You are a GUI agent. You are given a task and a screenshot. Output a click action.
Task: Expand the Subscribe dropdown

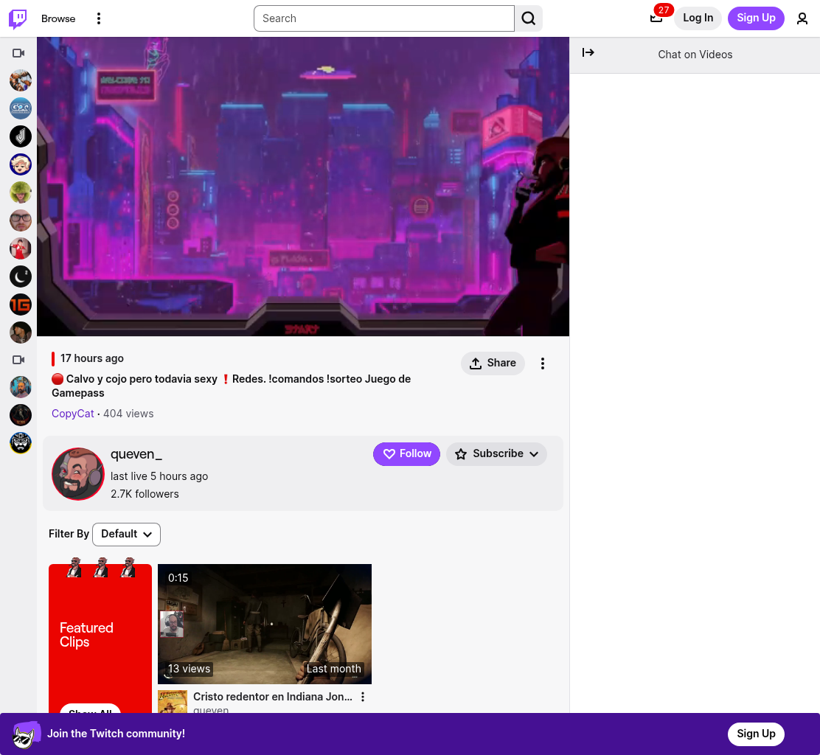[x=496, y=454]
